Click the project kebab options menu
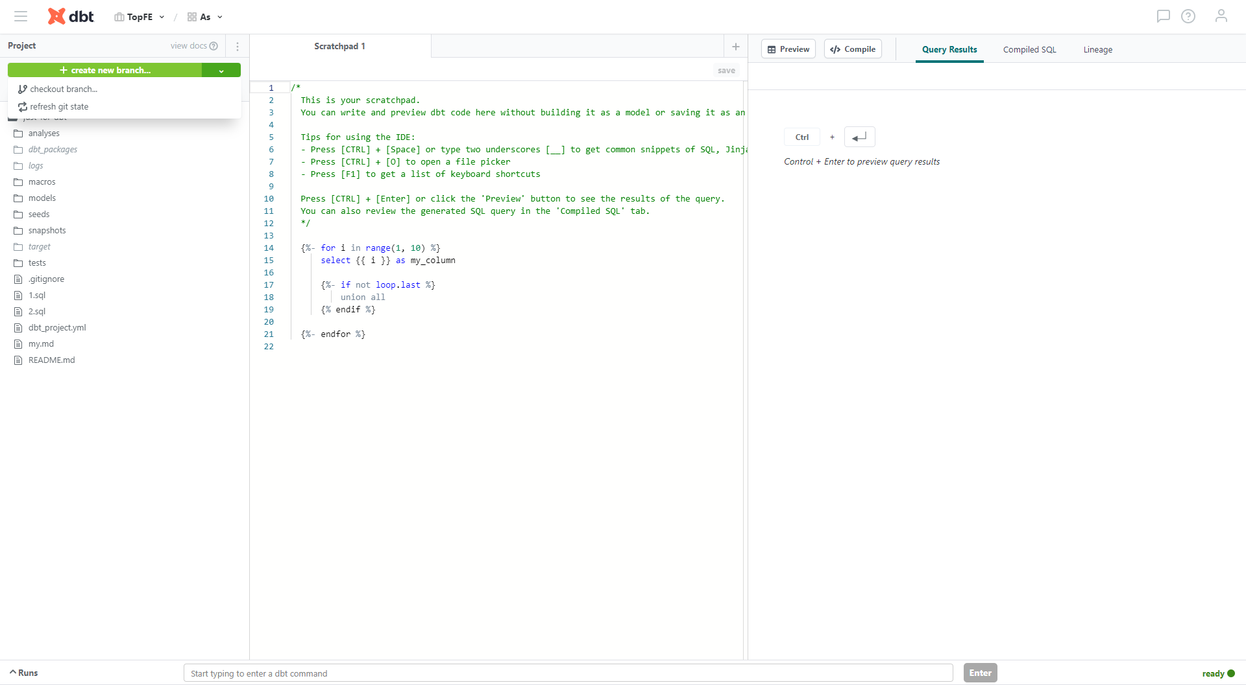This screenshot has height=685, width=1246. click(238, 47)
